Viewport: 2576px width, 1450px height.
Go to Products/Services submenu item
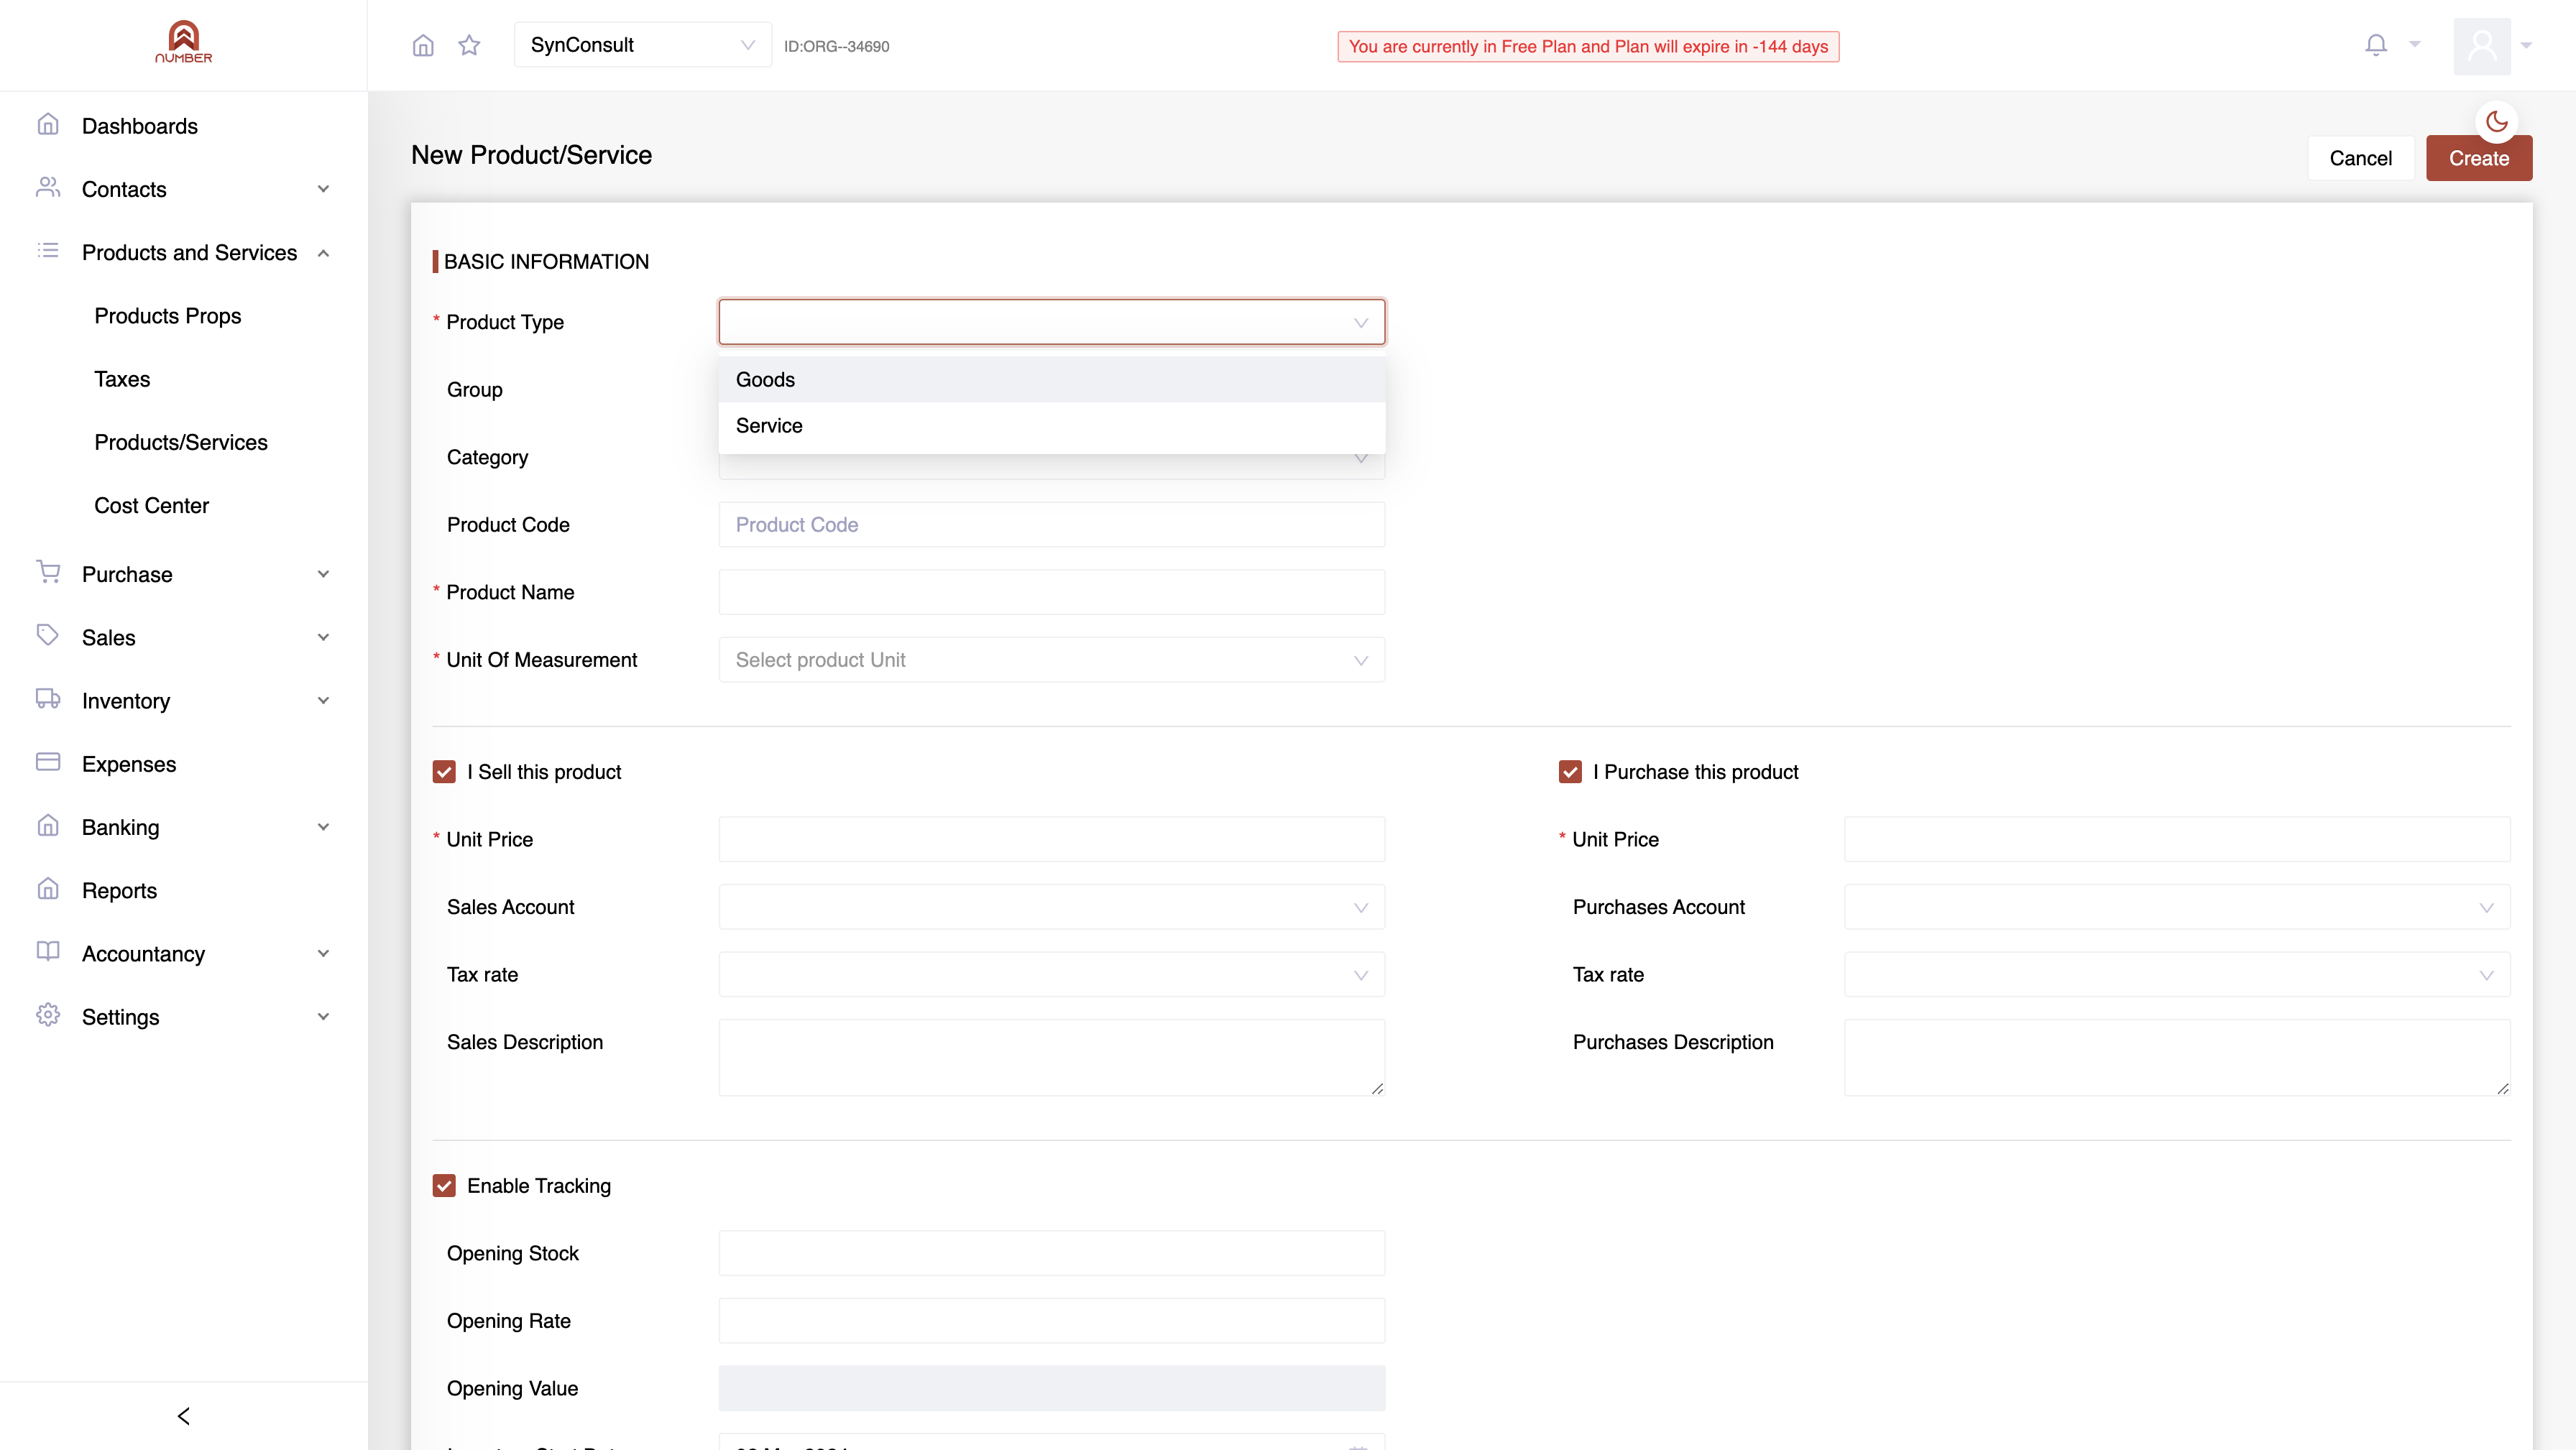point(181,442)
